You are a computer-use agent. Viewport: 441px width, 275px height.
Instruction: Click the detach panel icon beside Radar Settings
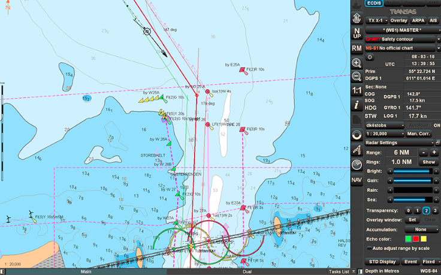(x=438, y=142)
